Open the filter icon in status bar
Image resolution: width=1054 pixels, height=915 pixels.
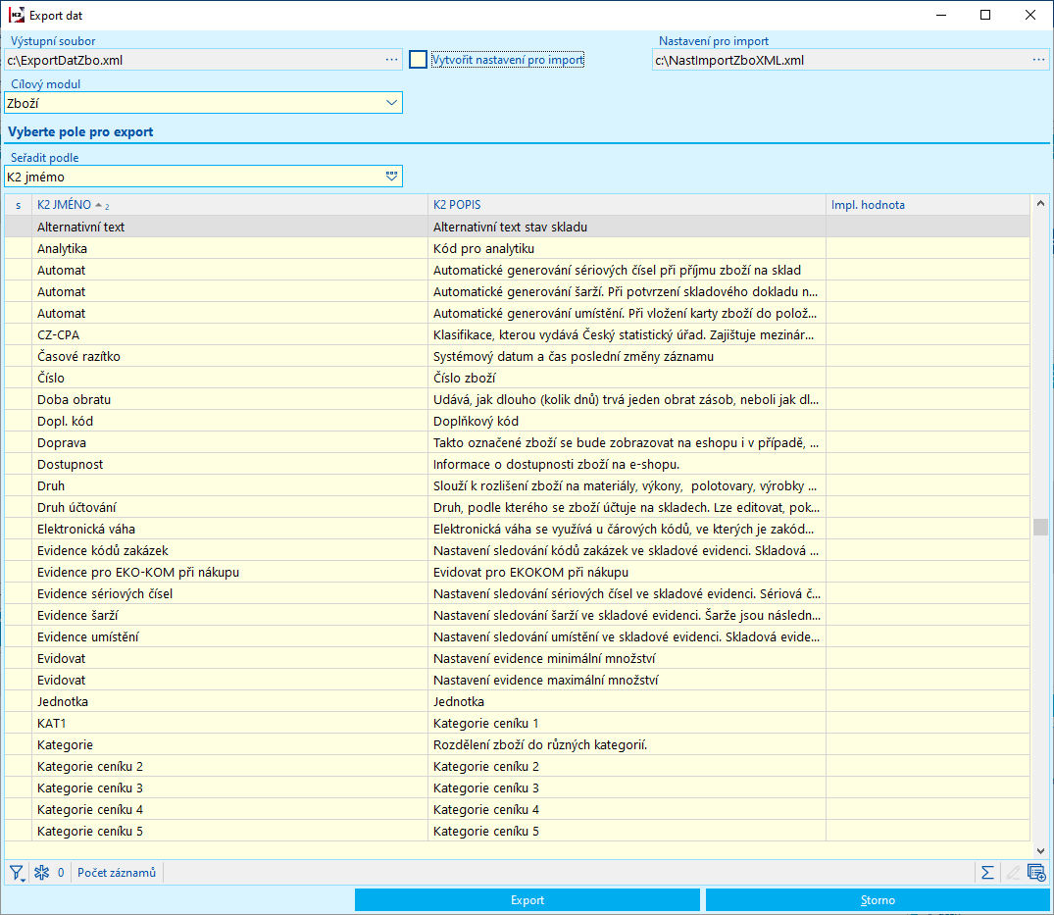[x=17, y=873]
